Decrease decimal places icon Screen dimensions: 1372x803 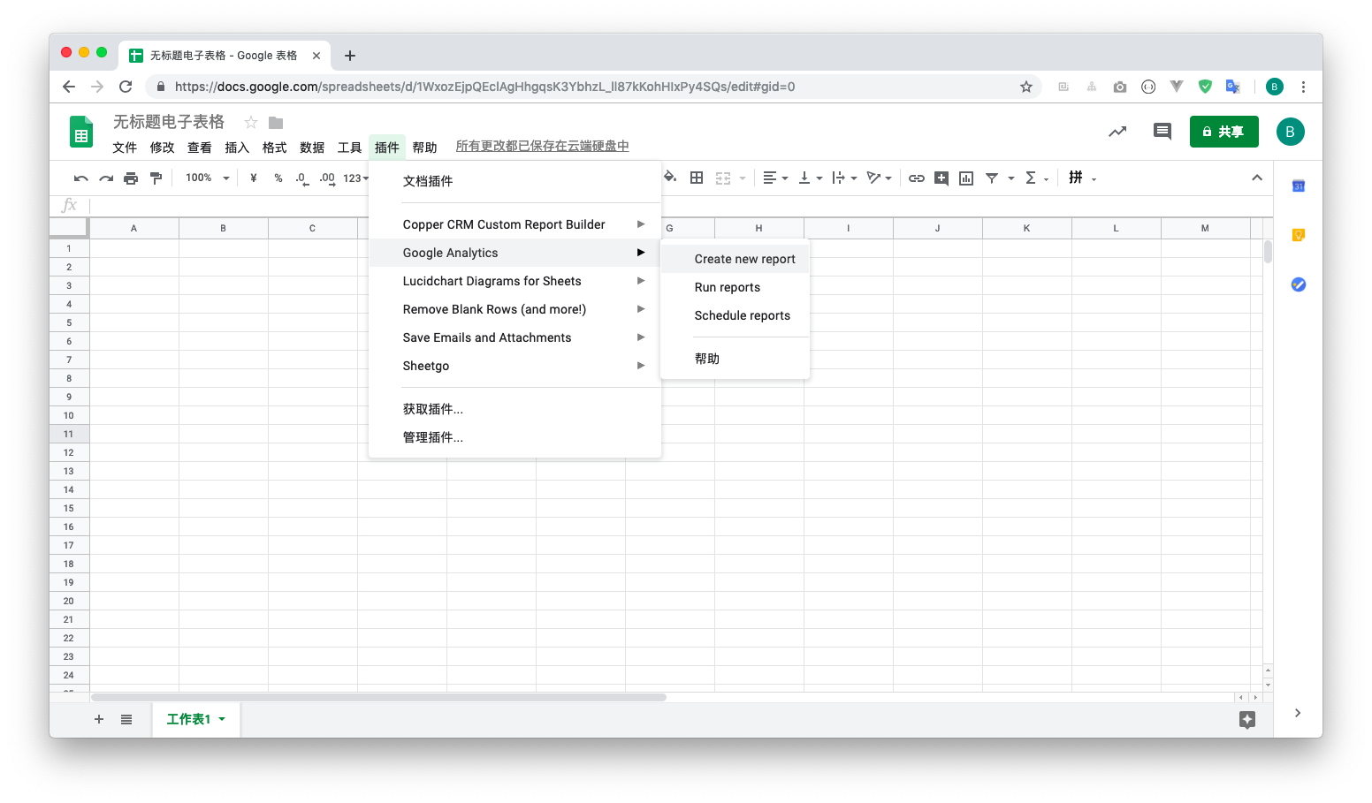(301, 178)
